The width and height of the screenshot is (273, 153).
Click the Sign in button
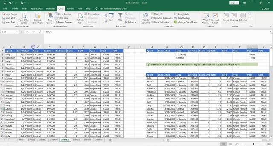[x=234, y=3]
